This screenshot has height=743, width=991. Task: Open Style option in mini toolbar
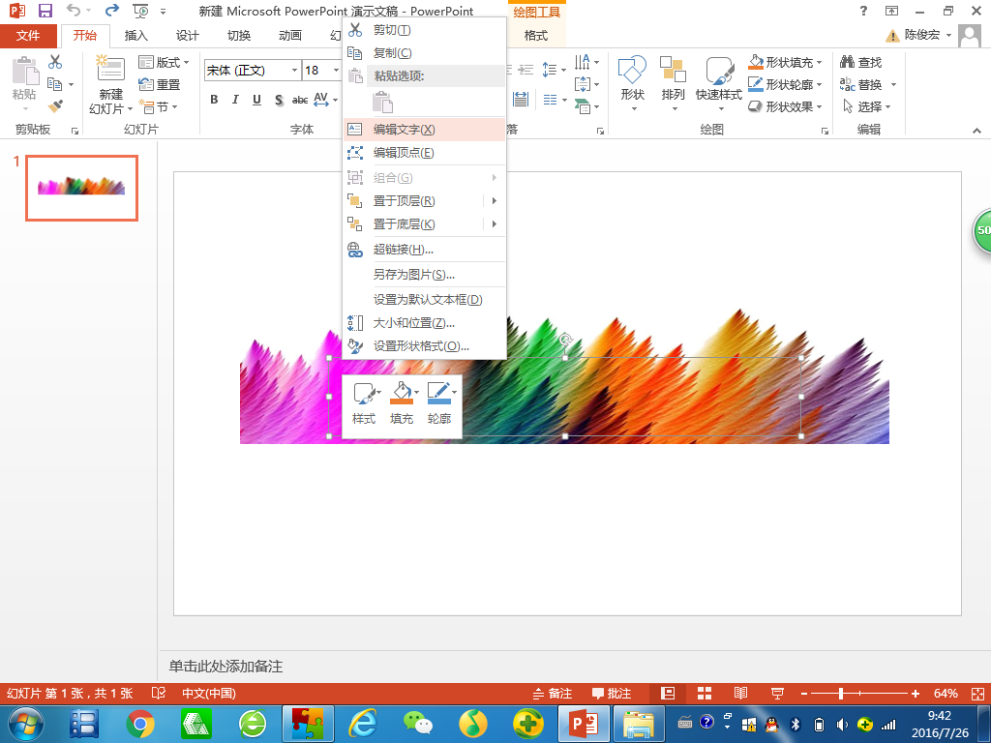click(365, 403)
